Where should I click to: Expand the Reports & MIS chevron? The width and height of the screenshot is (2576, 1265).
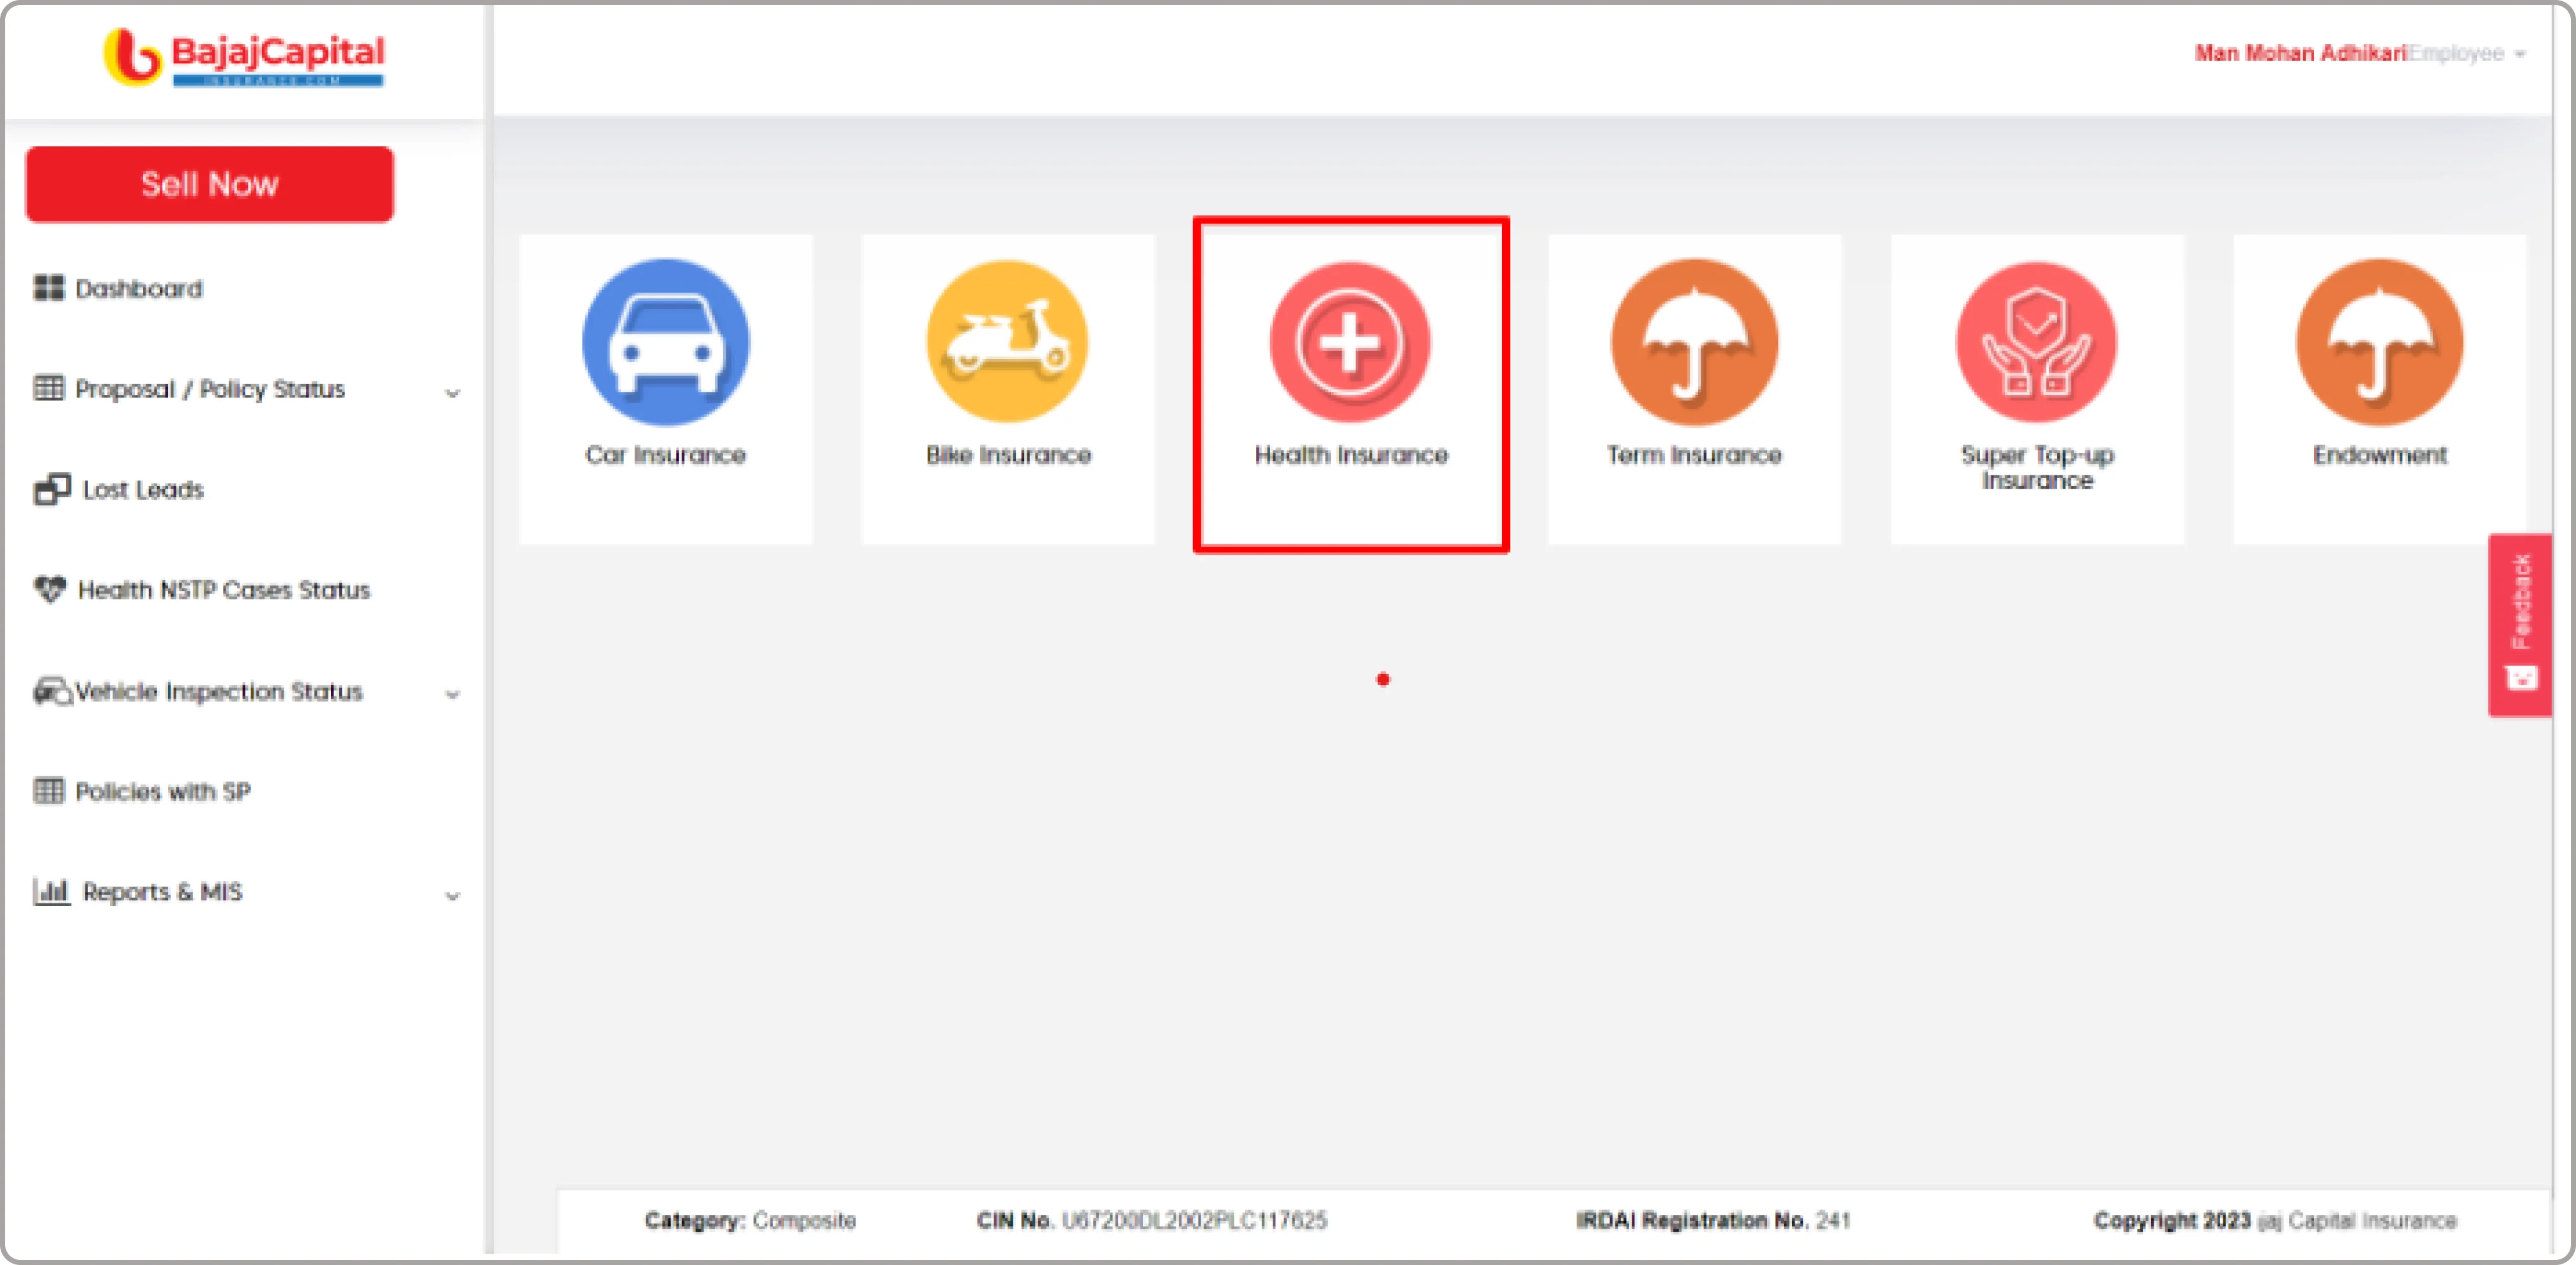(x=452, y=895)
